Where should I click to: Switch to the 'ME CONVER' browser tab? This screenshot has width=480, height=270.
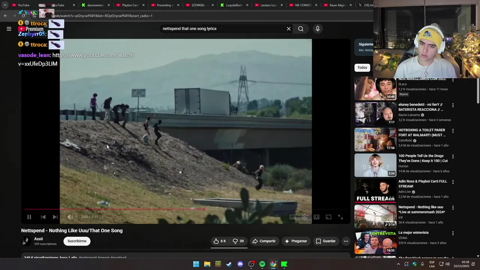pyautogui.click(x=303, y=5)
